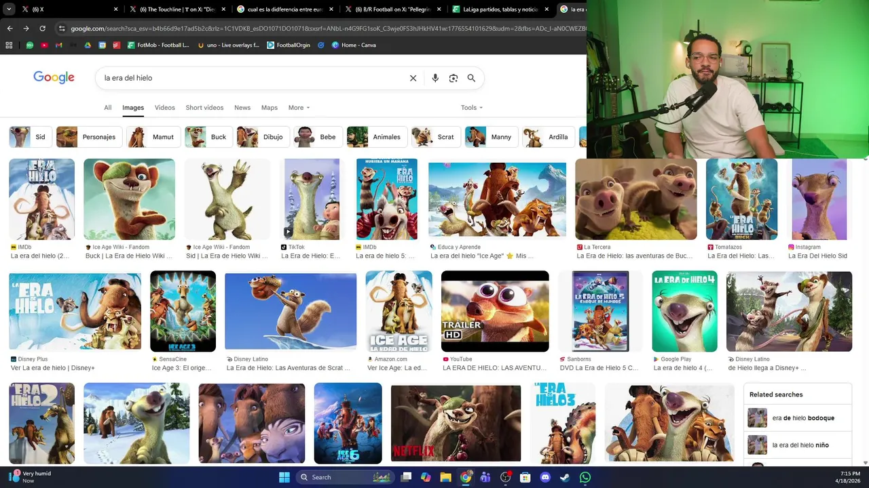Close 'cual es la diferencia entre' tab

pyautogui.click(x=331, y=9)
